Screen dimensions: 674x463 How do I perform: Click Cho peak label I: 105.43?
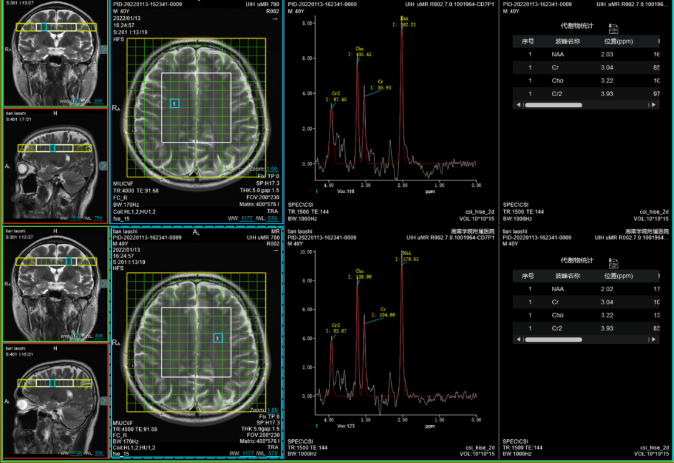[x=360, y=54]
